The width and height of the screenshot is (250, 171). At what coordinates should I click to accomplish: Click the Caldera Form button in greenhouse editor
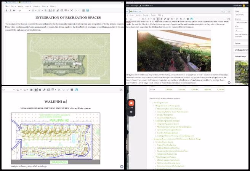point(136,11)
